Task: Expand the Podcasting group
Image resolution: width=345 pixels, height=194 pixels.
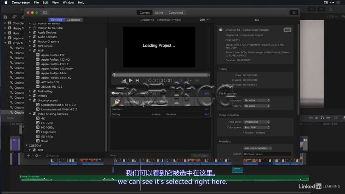Action: [30, 91]
